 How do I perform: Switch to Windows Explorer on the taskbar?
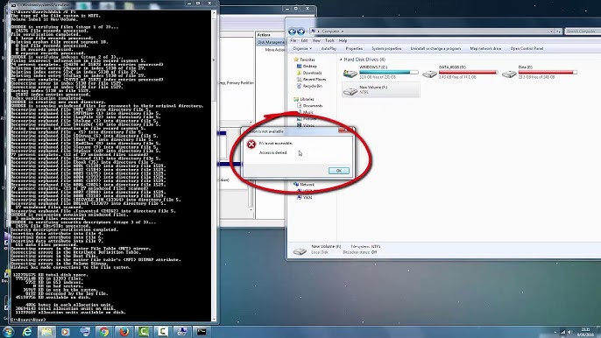coord(46,332)
